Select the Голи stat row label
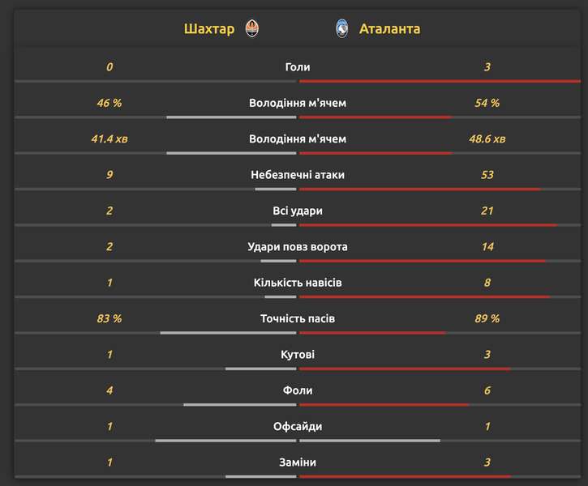This screenshot has height=486, width=588. click(298, 67)
